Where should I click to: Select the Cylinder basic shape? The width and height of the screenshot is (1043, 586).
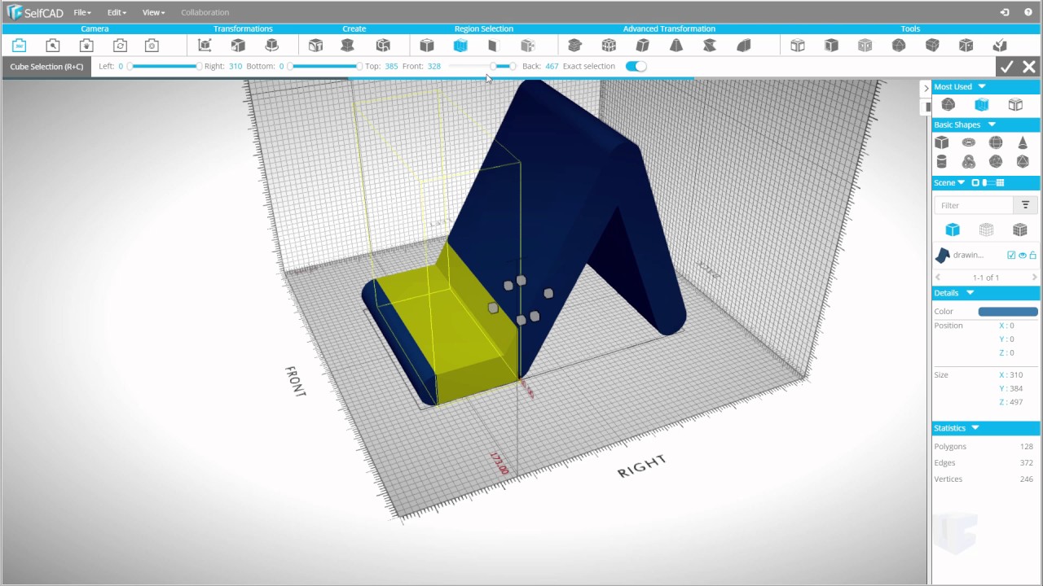tap(941, 161)
